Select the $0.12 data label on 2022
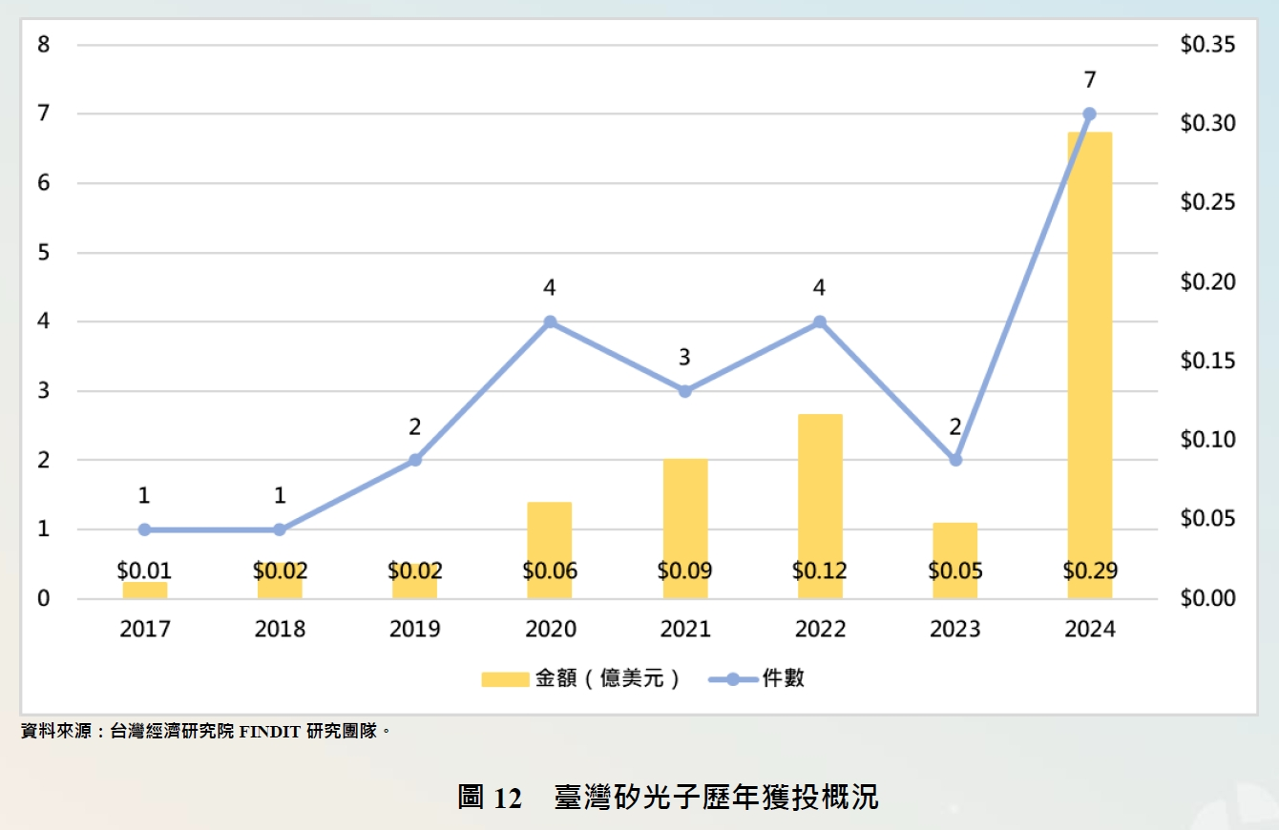The image size is (1279, 830). pos(820,571)
